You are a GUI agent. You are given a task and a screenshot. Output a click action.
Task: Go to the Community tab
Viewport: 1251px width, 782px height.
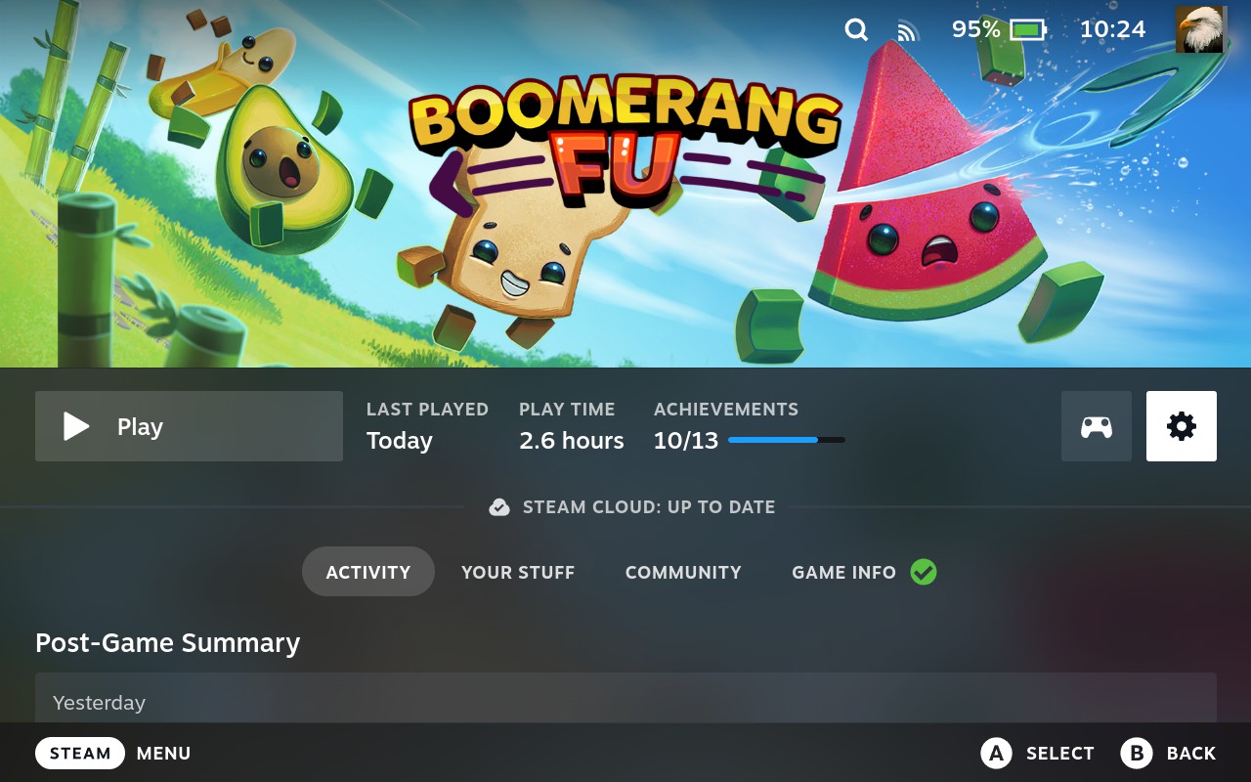[x=683, y=572]
